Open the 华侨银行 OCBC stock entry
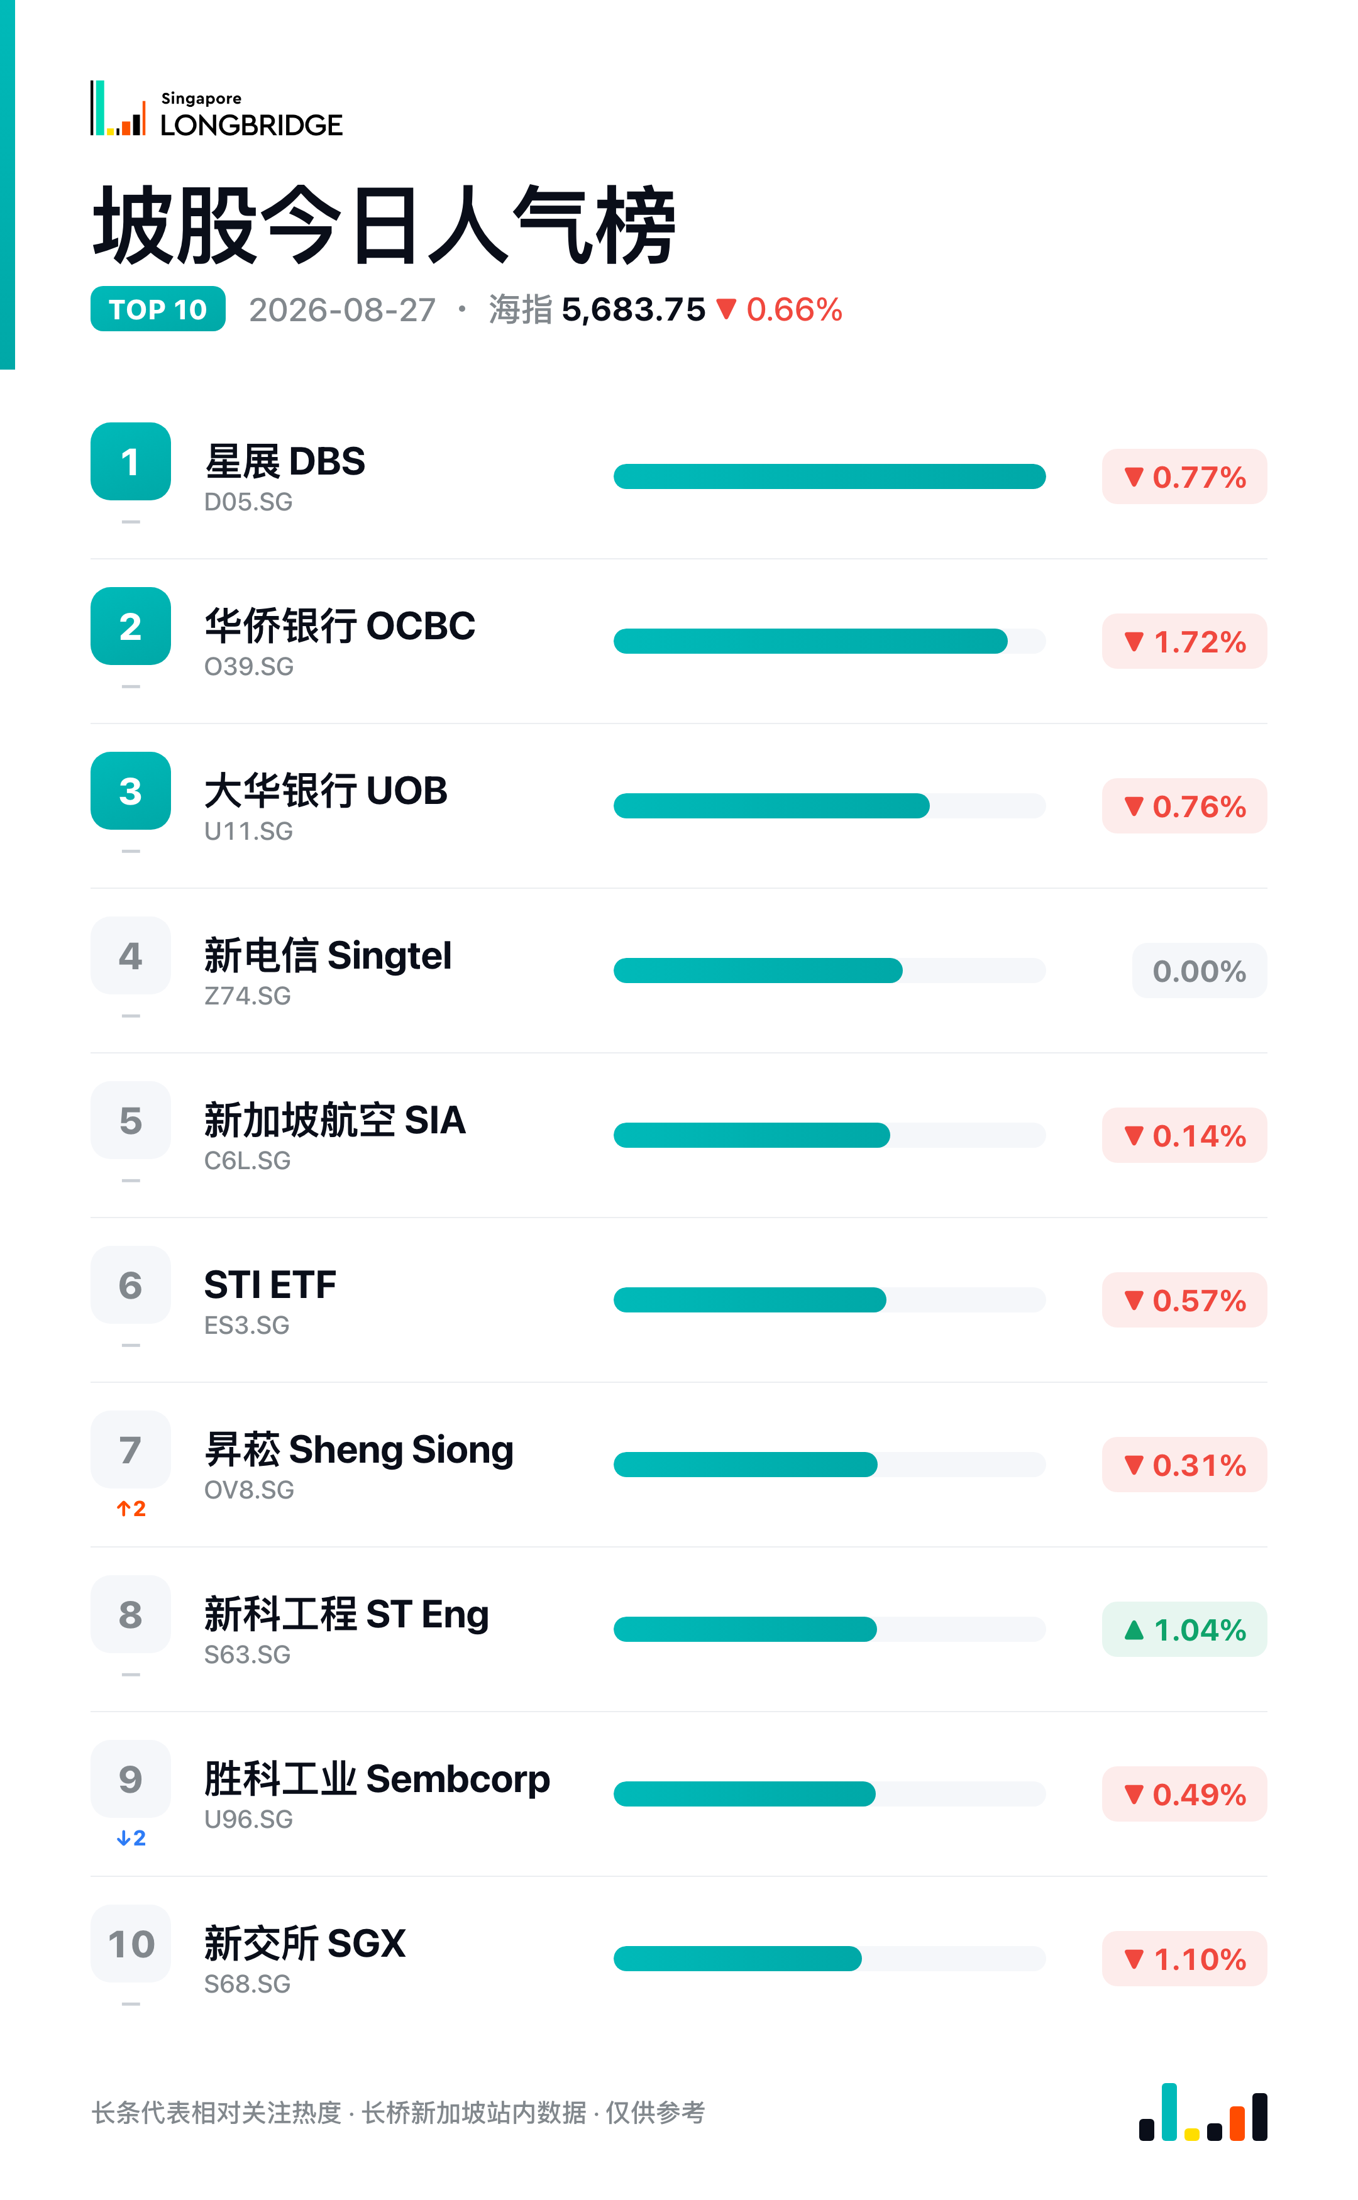Screen dimensions: 1358x2200 pos(339,641)
